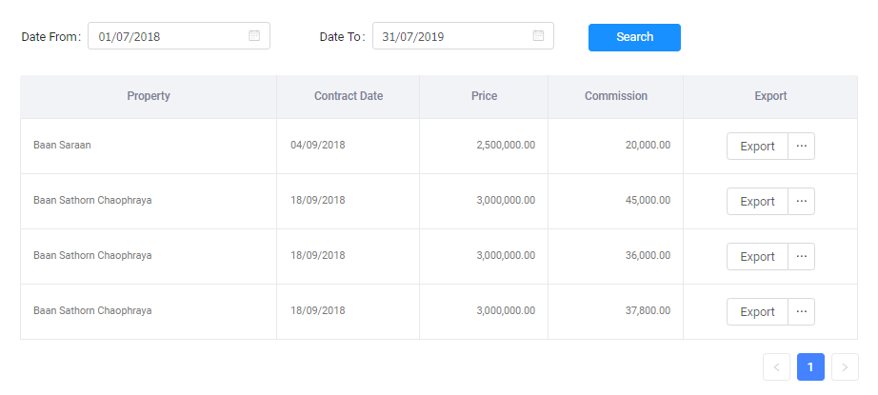The width and height of the screenshot is (878, 395).
Task: Export the row with 36,000.00 commission
Action: coord(757,257)
